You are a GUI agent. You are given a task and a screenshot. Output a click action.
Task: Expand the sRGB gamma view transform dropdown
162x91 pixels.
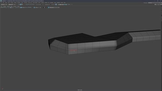tap(54, 7)
